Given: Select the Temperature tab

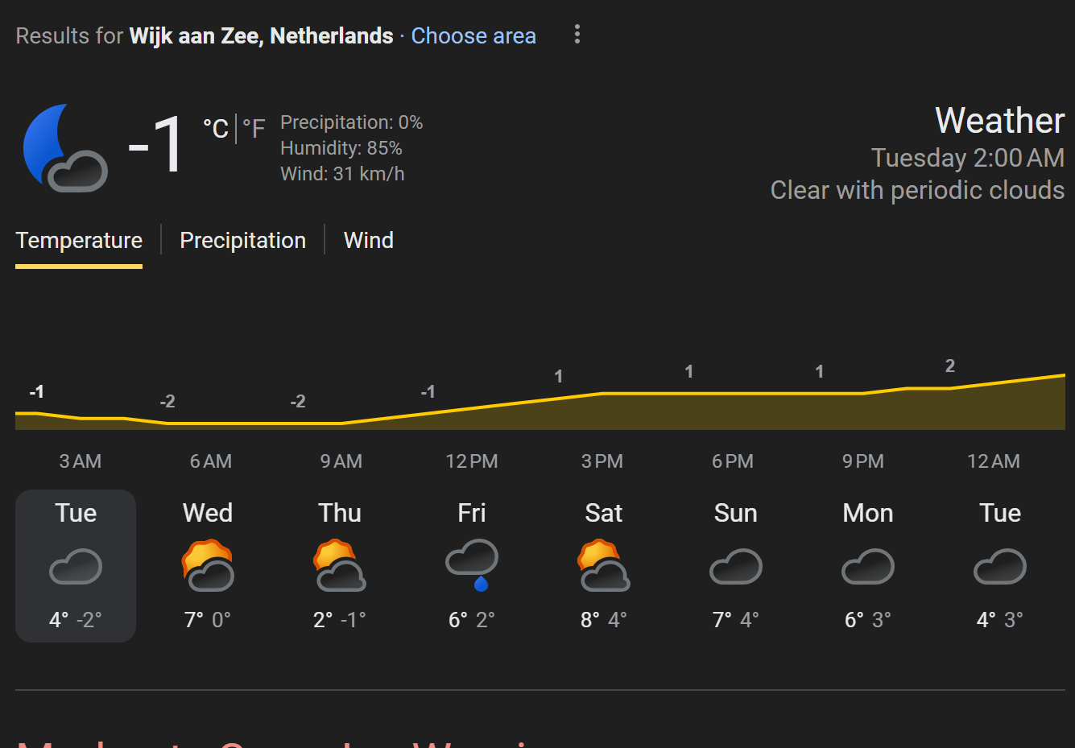Looking at the screenshot, I should tap(79, 240).
